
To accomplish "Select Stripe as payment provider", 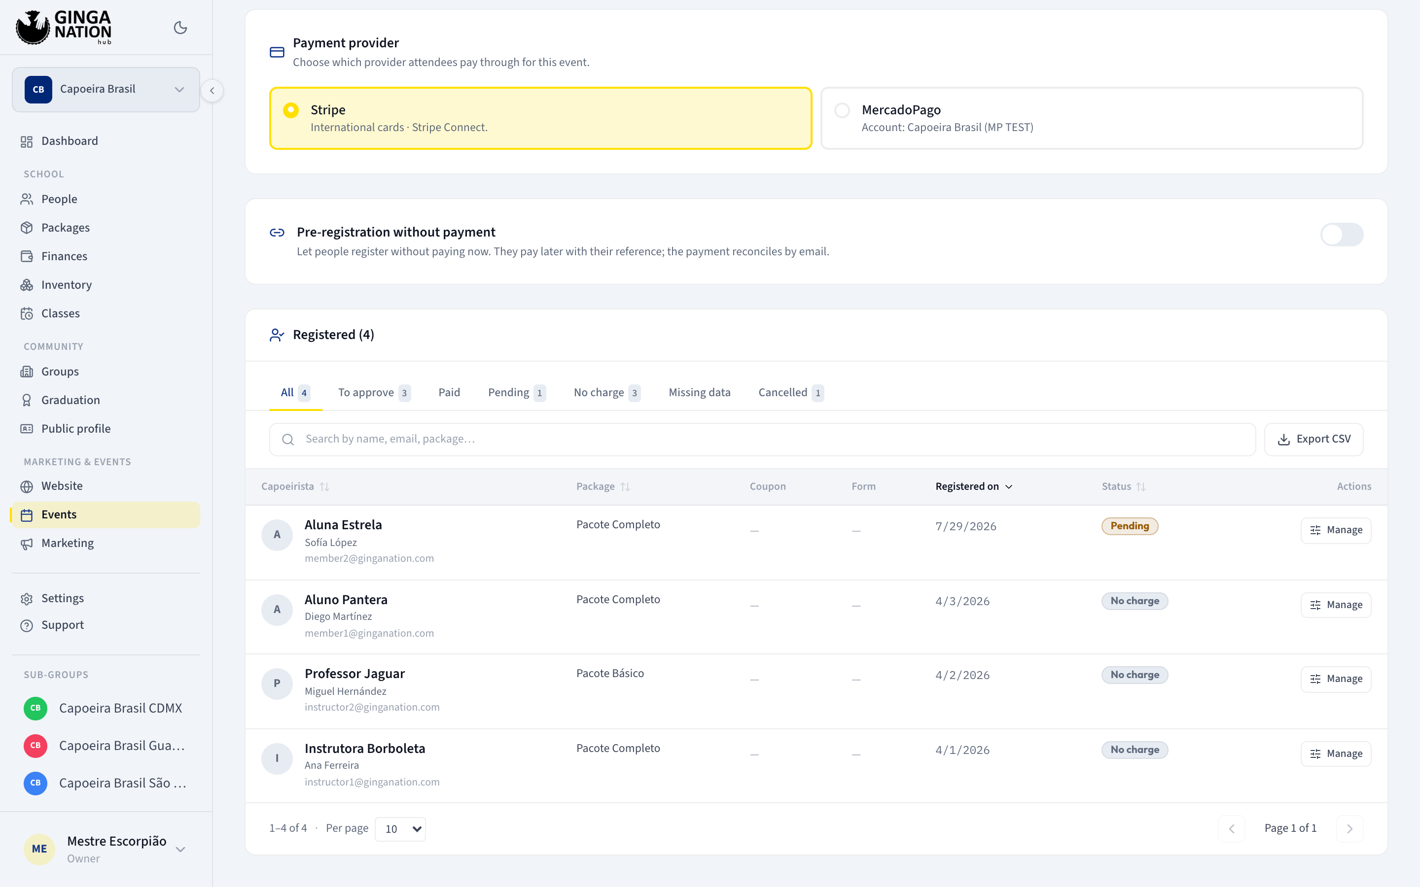I will pyautogui.click(x=540, y=118).
